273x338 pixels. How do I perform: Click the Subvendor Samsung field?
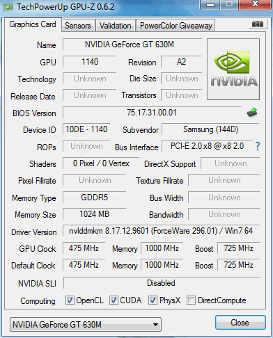pyautogui.click(x=210, y=129)
